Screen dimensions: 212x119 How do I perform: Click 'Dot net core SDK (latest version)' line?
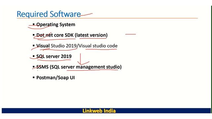72,35
